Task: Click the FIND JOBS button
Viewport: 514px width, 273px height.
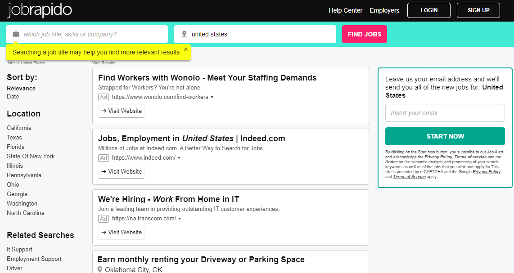Action: click(365, 34)
